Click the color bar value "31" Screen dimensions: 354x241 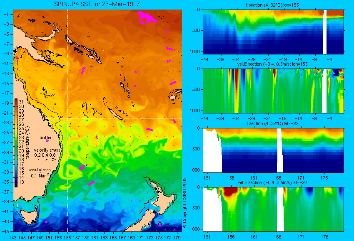click(21, 102)
